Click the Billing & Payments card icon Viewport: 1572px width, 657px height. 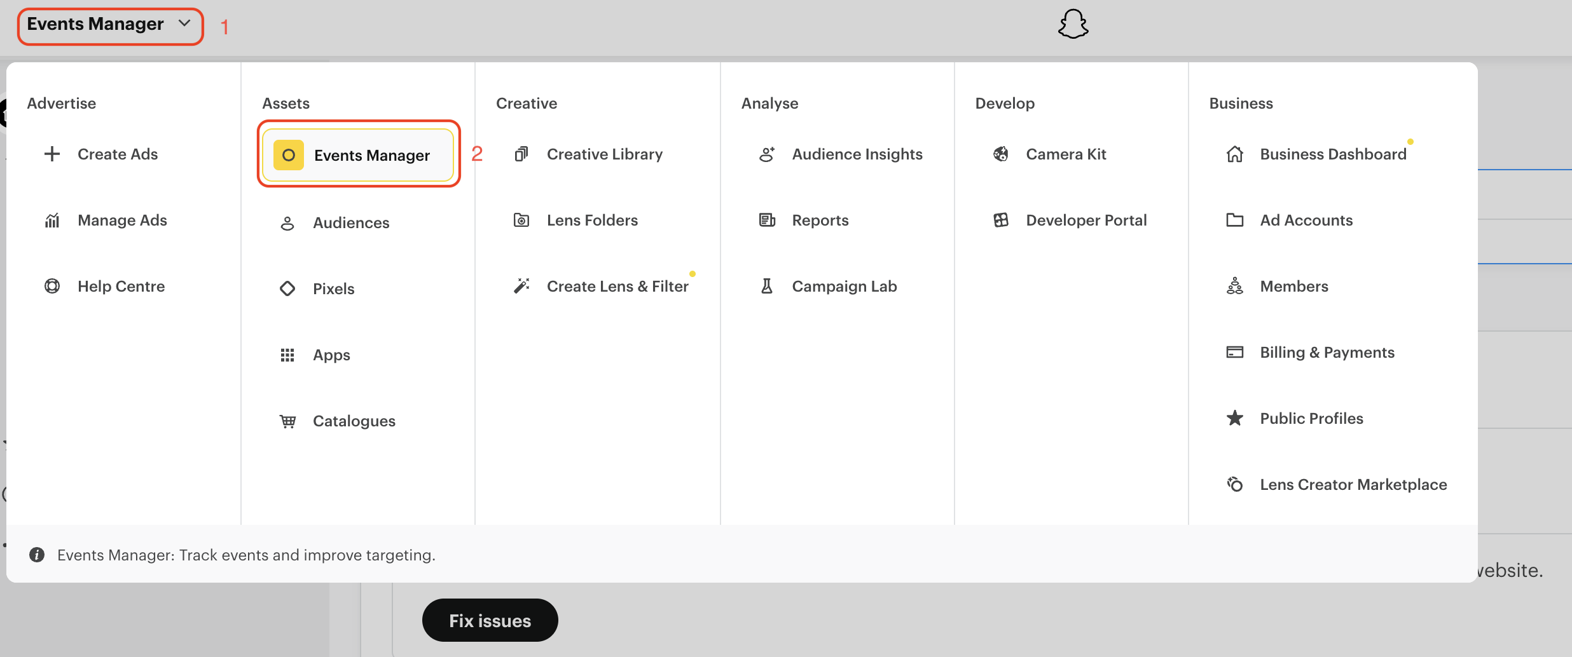click(1235, 352)
